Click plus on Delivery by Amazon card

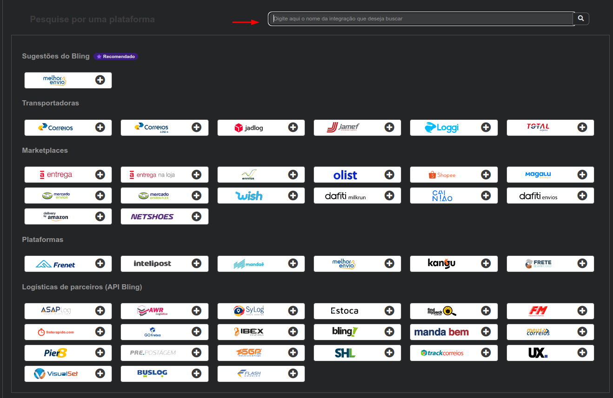tap(100, 216)
